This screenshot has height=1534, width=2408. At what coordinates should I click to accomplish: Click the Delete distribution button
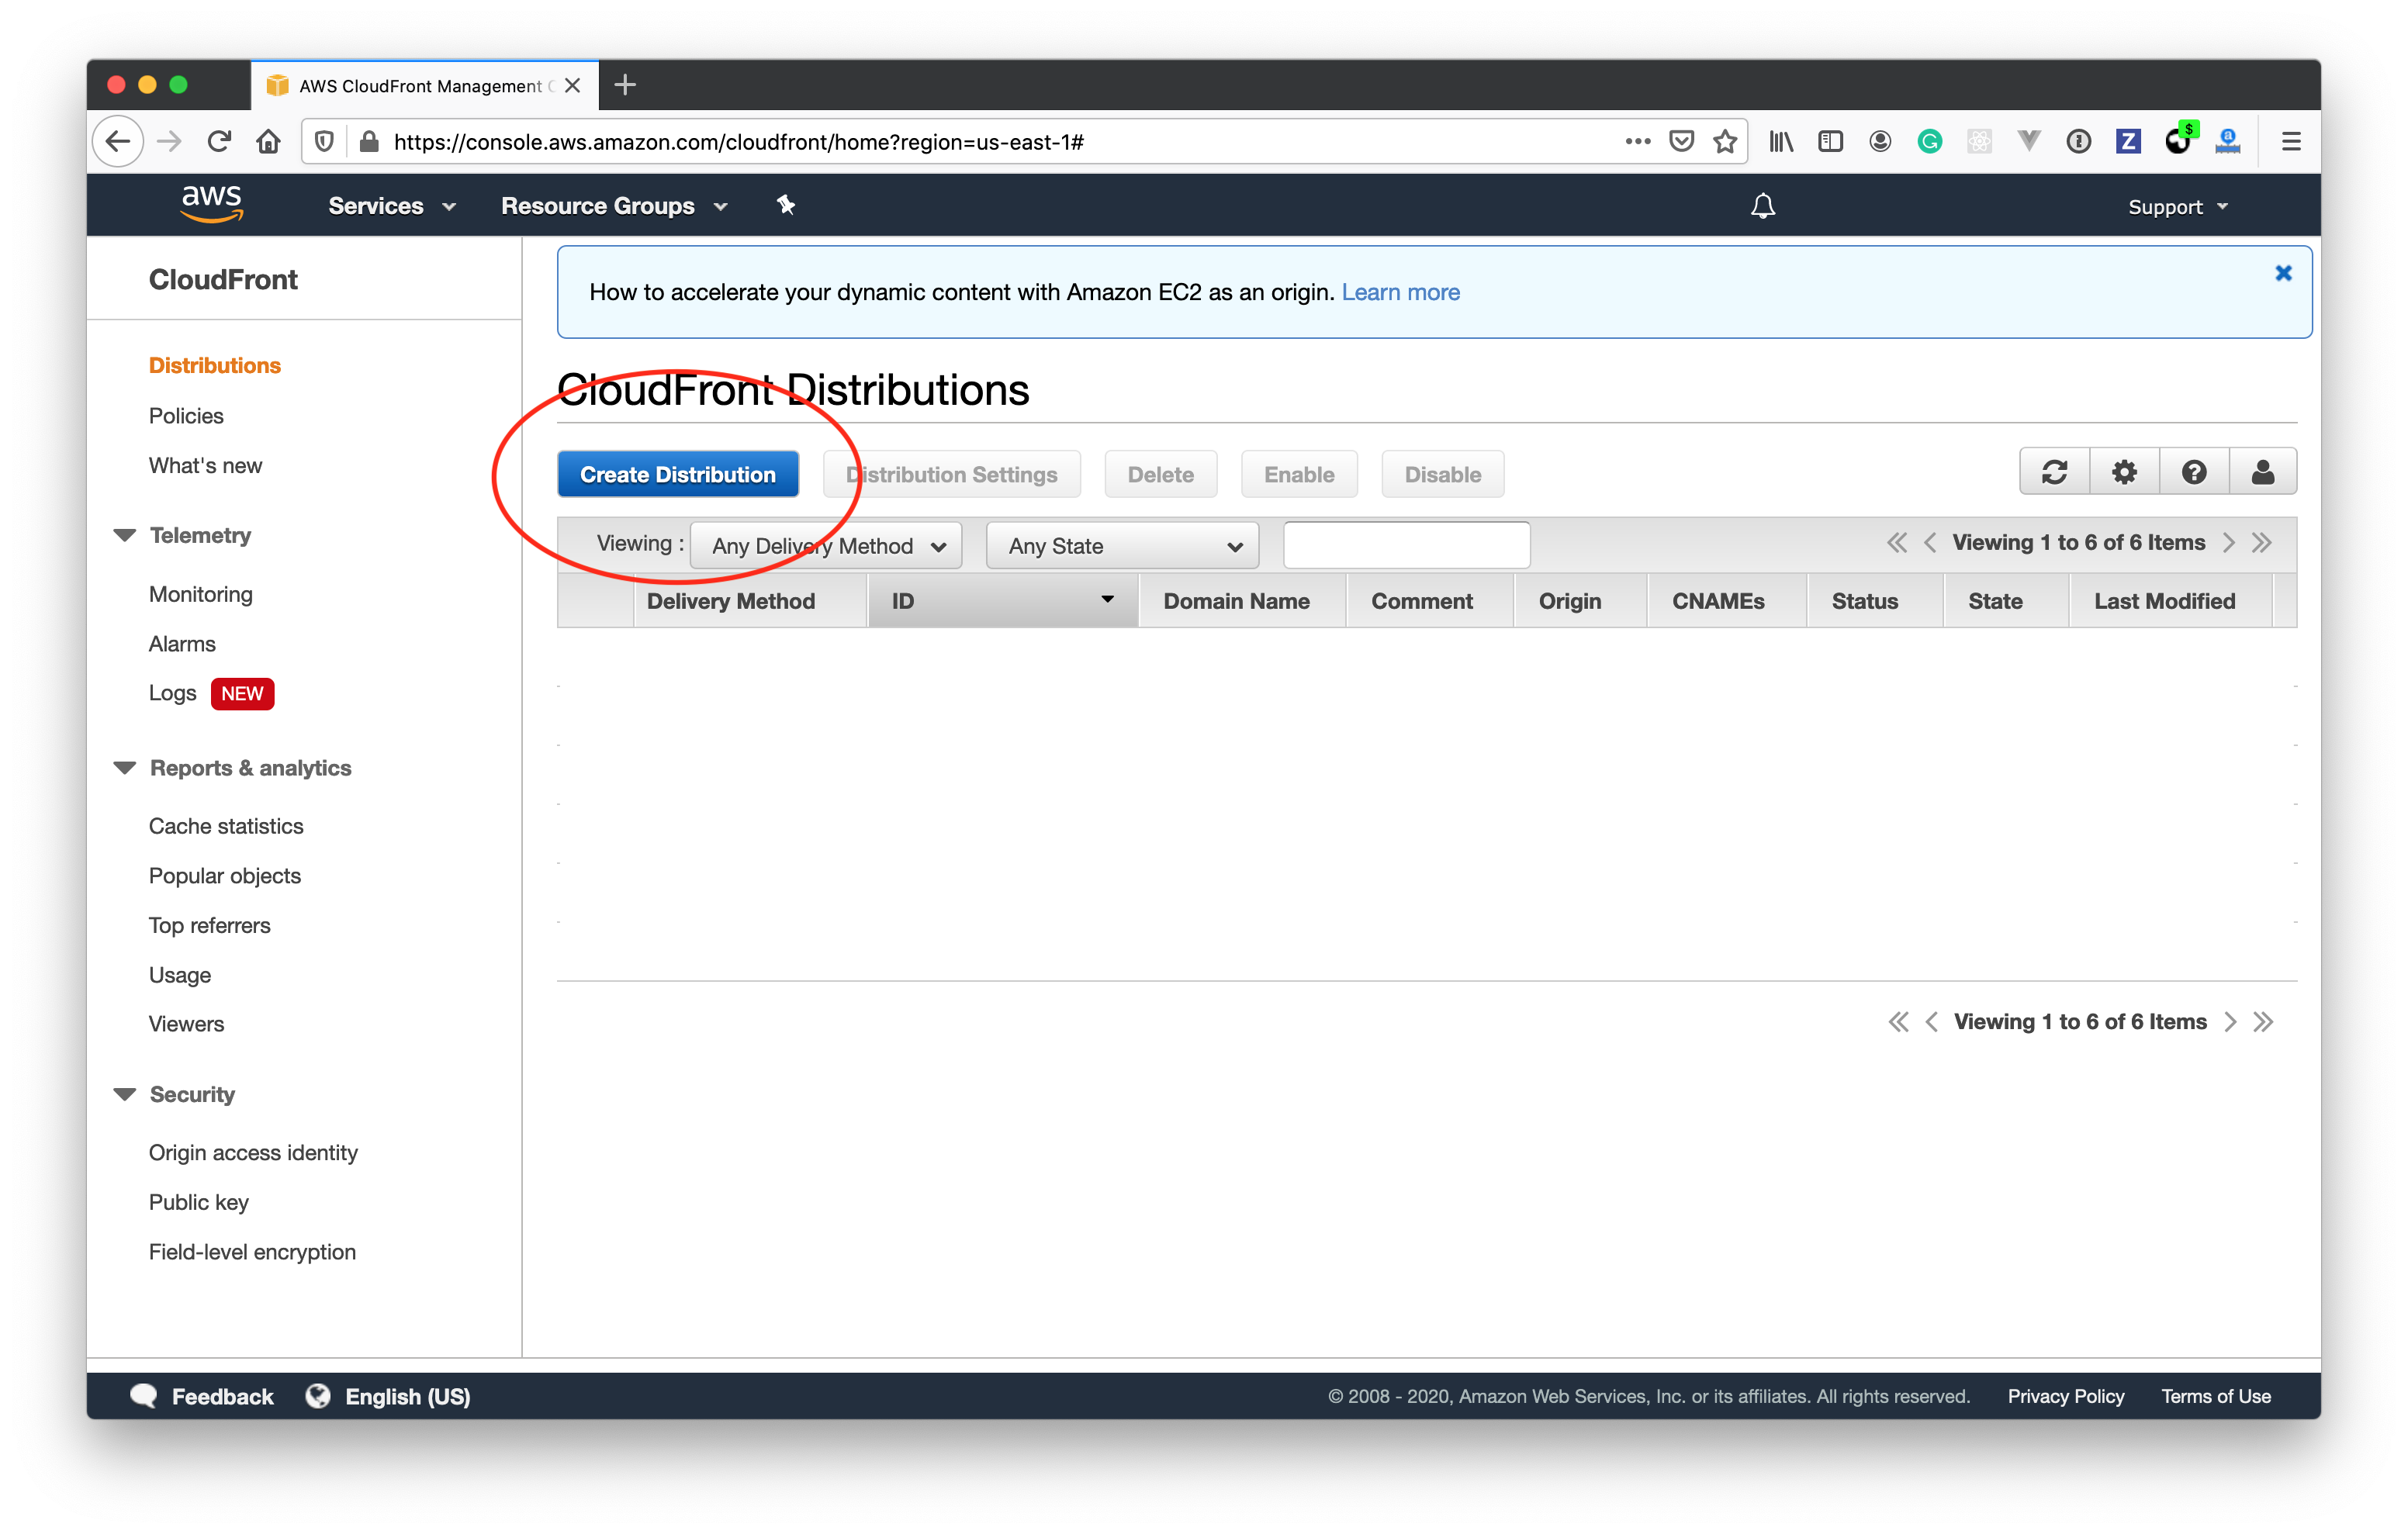click(x=1158, y=472)
